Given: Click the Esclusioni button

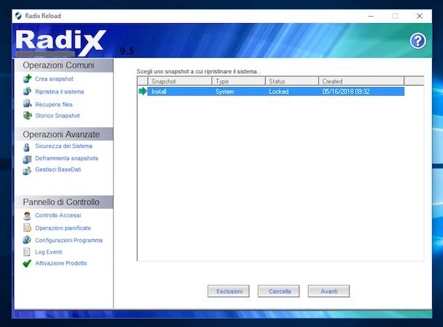Looking at the screenshot, I should click(229, 291).
